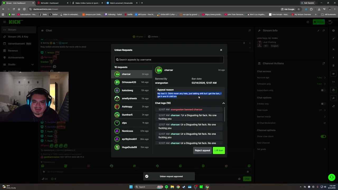
Task: Select the Gunther5 unban request
Action: (x=132, y=115)
